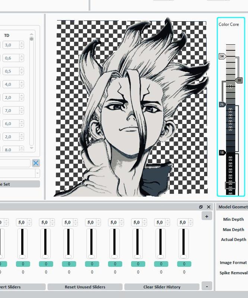Click the Max Depth label
Image resolution: width=248 pixels, height=298 pixels.
click(x=233, y=229)
